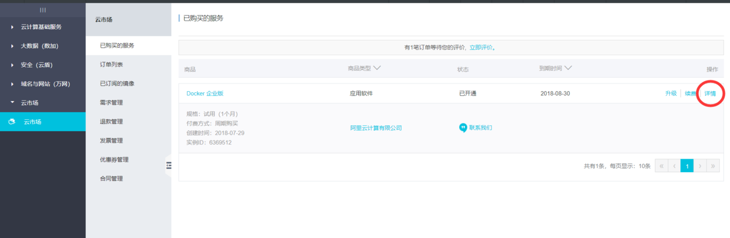The width and height of the screenshot is (730, 238).
Task: Click the 状态 column header
Action: pos(463,69)
